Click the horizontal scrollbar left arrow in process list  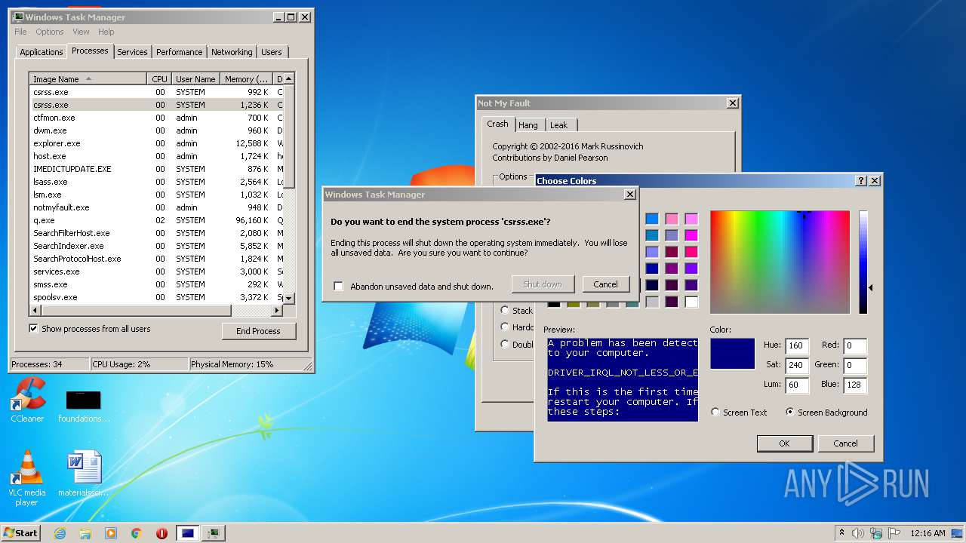pos(35,310)
